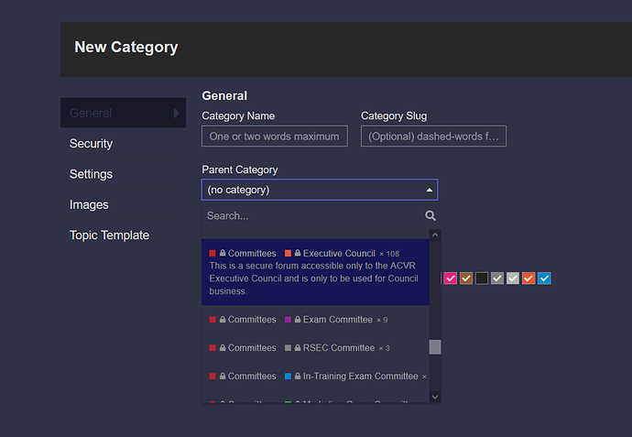The height and width of the screenshot is (437, 632).
Task: Click the dropdown list scroll up arrow
Action: pyautogui.click(x=435, y=235)
